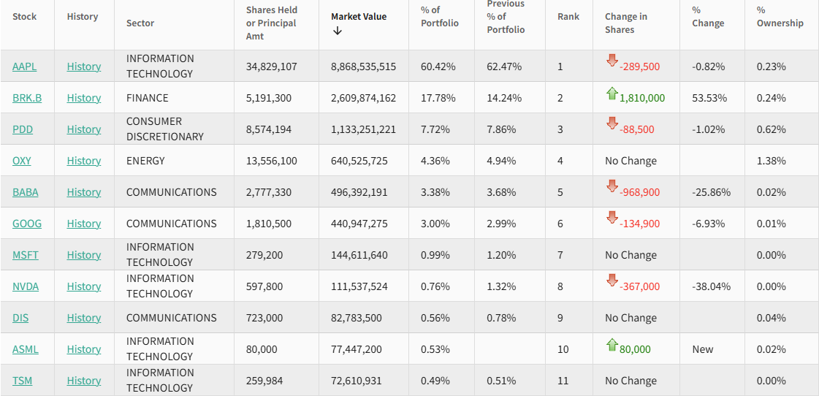The height and width of the screenshot is (396, 819).
Task: Click the % Ownership column header
Action: click(x=780, y=17)
